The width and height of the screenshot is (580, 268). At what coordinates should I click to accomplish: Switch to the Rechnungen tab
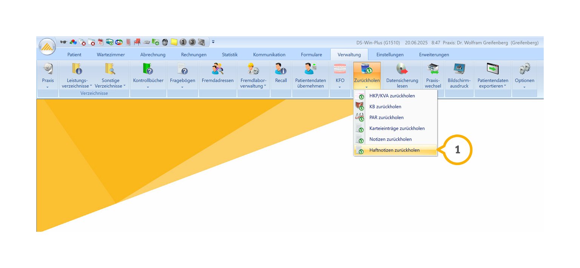194,55
